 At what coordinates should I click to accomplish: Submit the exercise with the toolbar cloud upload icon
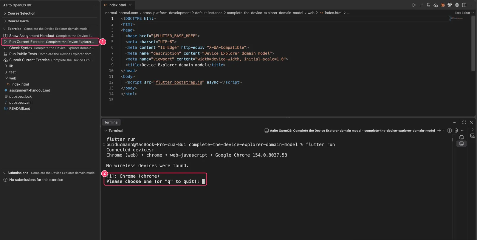(x=435, y=5)
